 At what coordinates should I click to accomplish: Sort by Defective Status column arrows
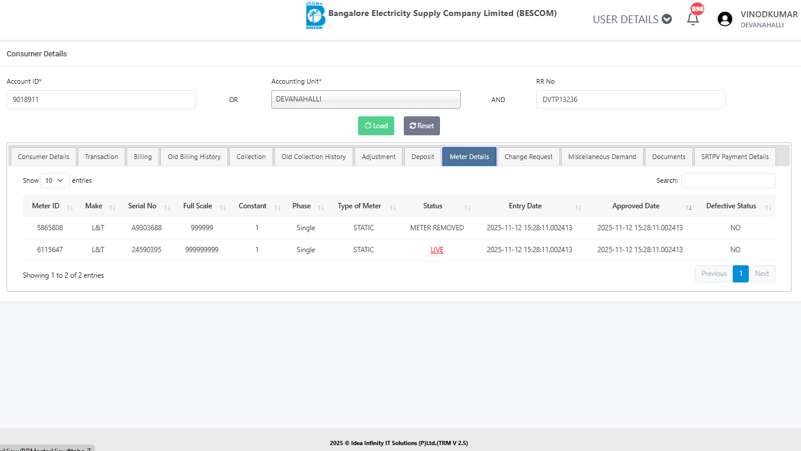pos(768,207)
